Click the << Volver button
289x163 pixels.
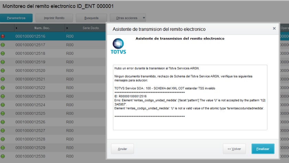(x=234, y=149)
